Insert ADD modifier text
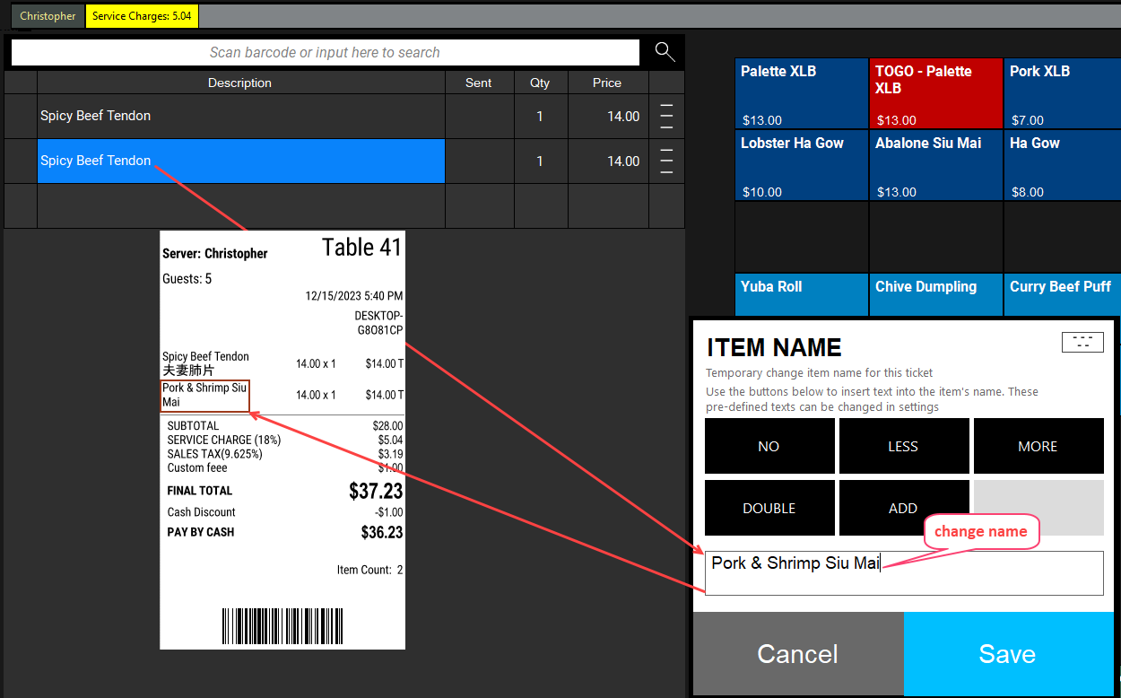Screen dimensions: 1121x698 click(903, 508)
